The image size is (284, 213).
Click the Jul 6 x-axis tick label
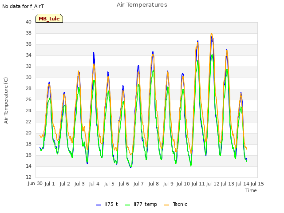[x=124, y=184]
